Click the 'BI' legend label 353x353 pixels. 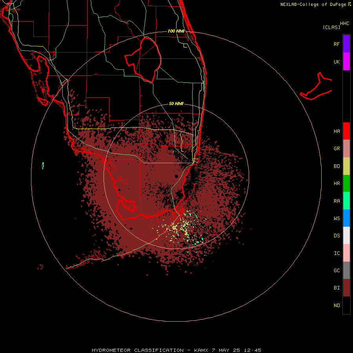tap(337, 288)
